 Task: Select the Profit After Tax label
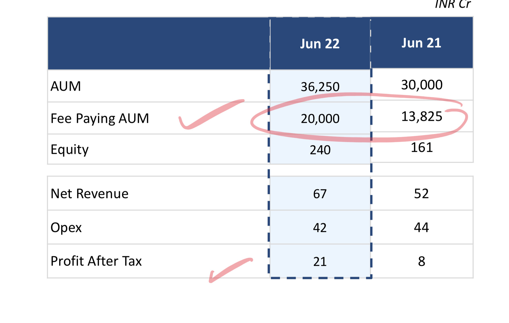tap(96, 261)
